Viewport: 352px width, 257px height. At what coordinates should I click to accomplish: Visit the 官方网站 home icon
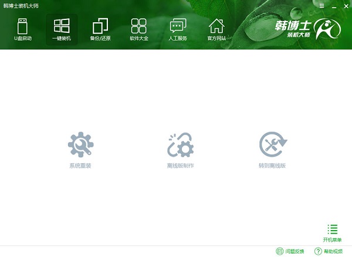(x=216, y=26)
